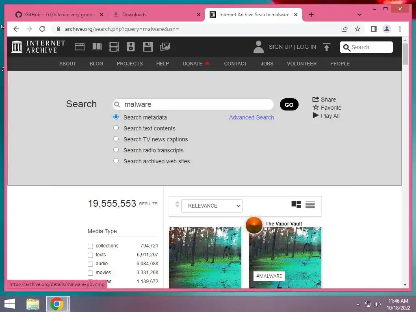Open the Video film strip icon
Screen dimensions: 416x312
click(x=114, y=47)
